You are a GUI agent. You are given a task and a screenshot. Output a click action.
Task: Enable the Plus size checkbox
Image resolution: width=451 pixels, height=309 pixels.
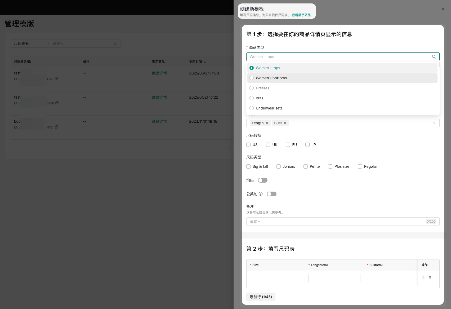(330, 166)
